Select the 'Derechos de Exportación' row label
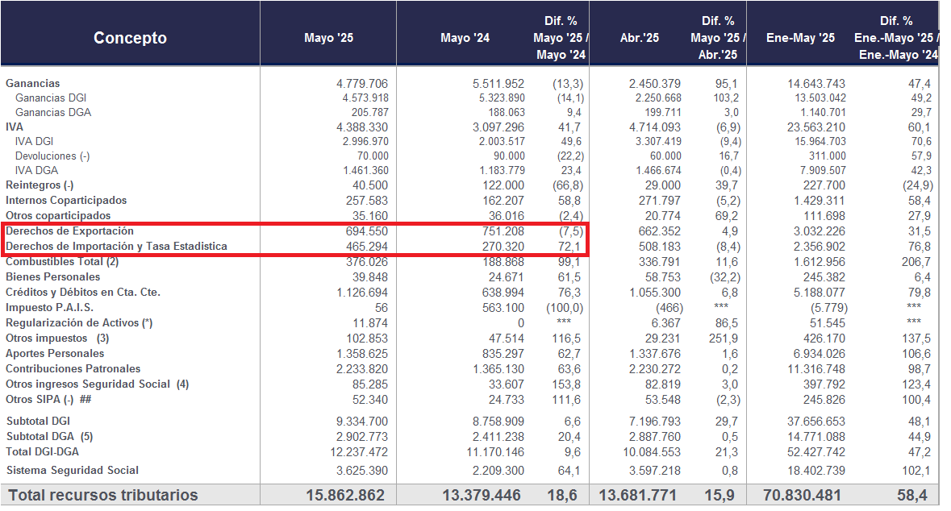Image resolution: width=951 pixels, height=511 pixels. click(69, 231)
